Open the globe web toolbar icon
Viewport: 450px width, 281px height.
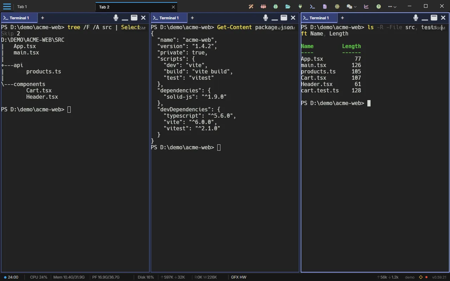(x=337, y=6)
